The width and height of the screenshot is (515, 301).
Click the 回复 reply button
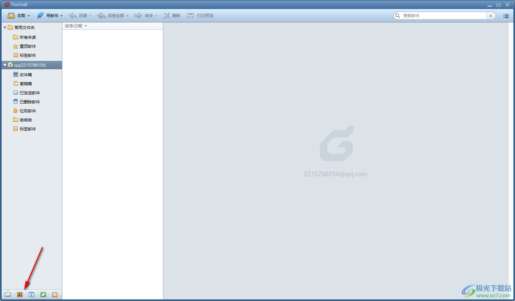coord(78,16)
